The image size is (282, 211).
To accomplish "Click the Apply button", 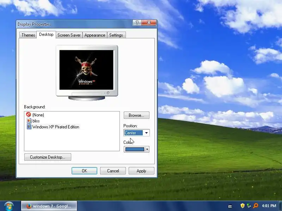I will (141, 171).
